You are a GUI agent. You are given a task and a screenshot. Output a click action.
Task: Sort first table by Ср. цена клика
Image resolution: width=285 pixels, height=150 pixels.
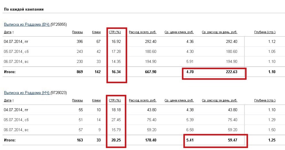[x=179, y=32]
